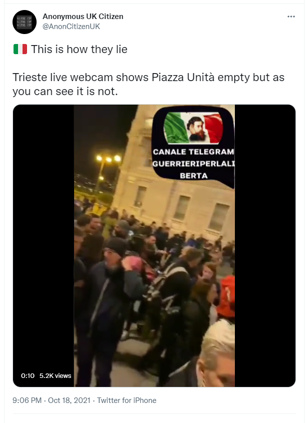Click the display name Anonymous UK Citizen

pos(83,17)
